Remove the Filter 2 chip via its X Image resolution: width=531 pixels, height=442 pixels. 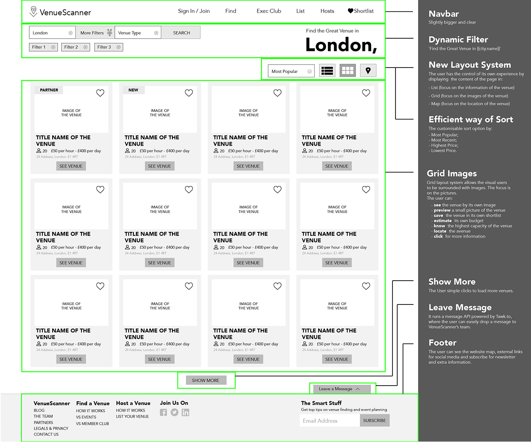click(85, 47)
